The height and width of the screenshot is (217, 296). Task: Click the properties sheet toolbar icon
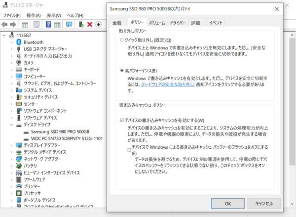tap(37, 24)
